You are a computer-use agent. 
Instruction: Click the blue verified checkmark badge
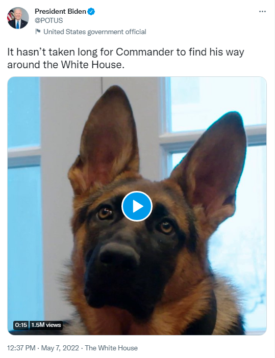pyautogui.click(x=91, y=11)
